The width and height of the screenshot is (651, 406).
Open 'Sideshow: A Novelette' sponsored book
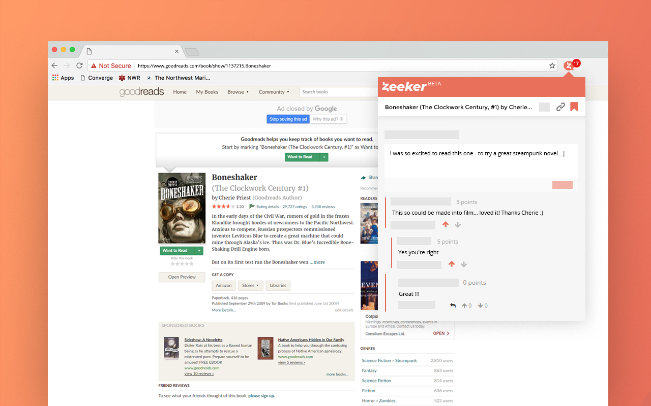[x=203, y=340]
